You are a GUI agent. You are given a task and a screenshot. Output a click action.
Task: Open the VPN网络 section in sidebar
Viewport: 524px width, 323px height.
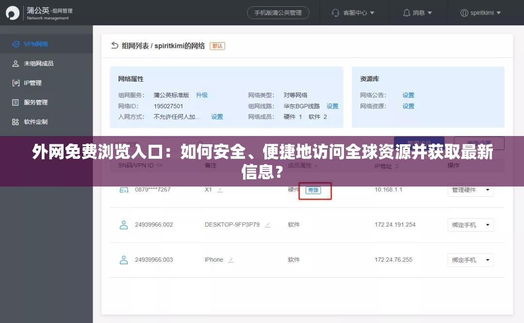coord(31,44)
